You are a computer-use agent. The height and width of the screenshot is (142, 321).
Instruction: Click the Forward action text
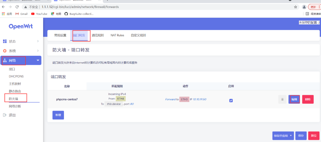(170, 99)
